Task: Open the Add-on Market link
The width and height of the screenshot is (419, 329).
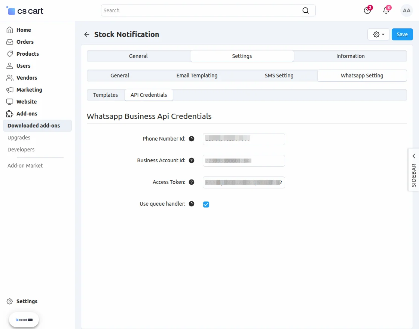Action: tap(25, 165)
